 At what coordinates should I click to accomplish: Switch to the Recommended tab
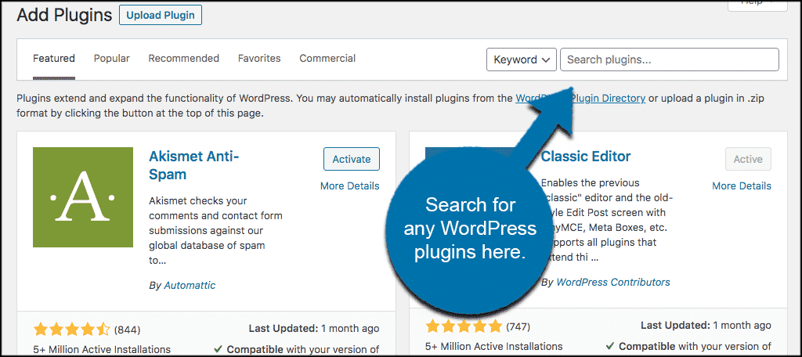click(183, 58)
